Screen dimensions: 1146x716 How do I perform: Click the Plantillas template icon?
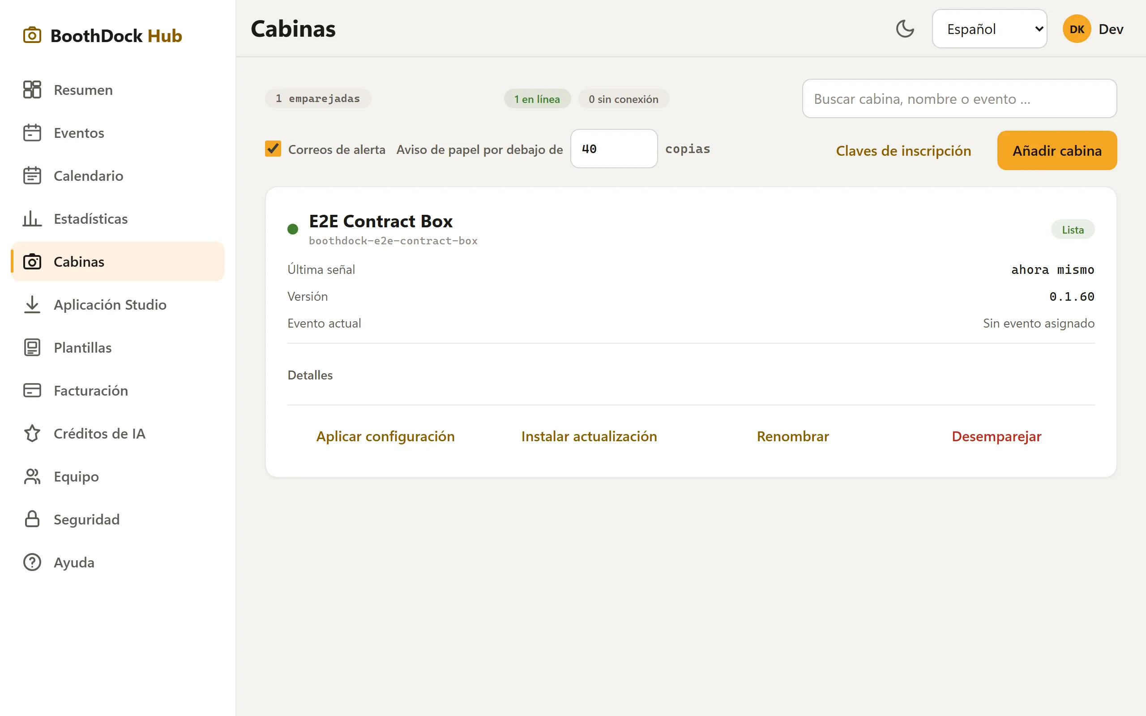pos(32,348)
